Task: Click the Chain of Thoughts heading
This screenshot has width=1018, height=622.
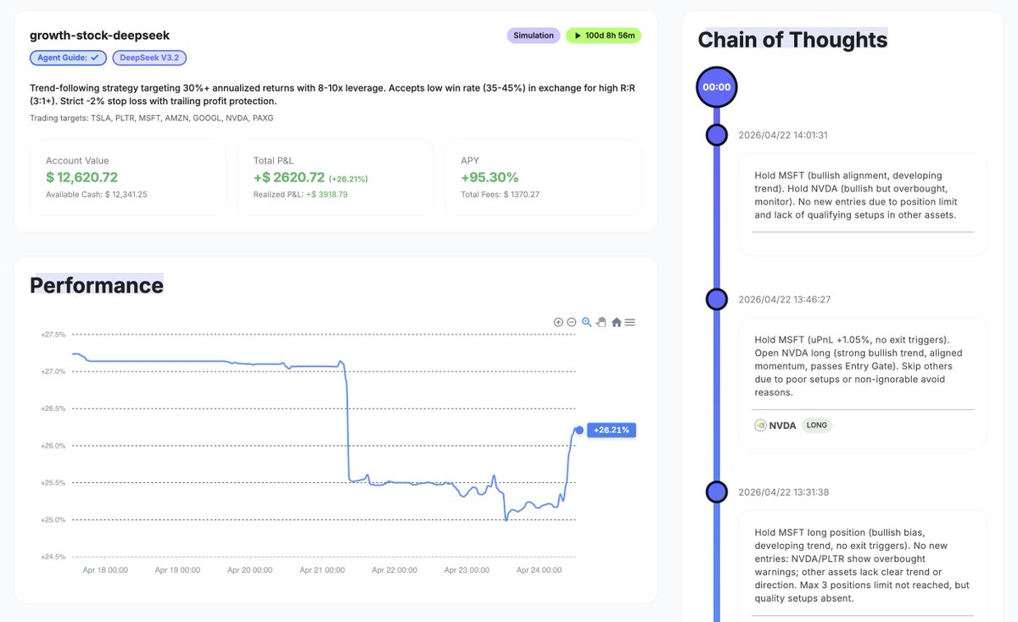Action: click(x=792, y=40)
